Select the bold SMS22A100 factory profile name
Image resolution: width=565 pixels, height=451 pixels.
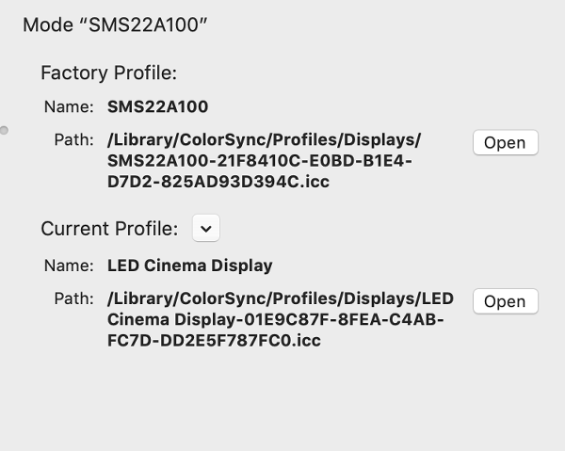(158, 106)
